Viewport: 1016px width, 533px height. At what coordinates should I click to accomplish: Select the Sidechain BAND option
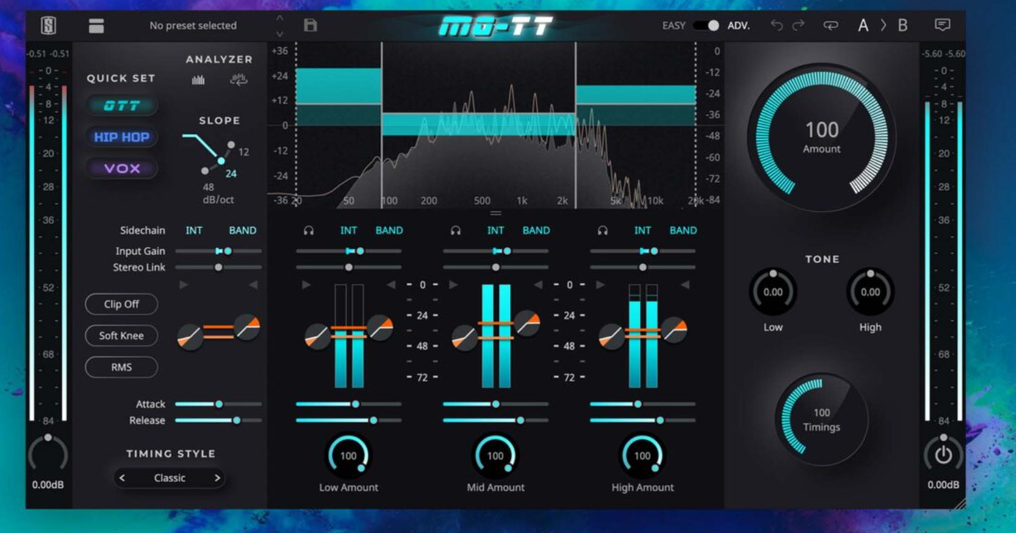[243, 230]
